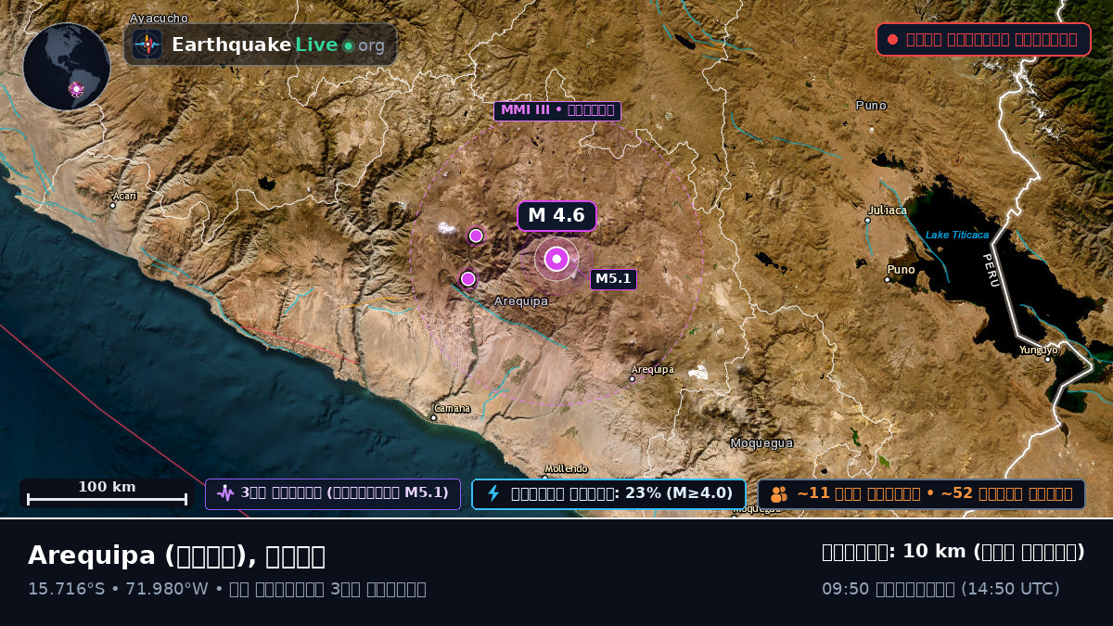
Task: Open the 23% (M≥4.0) probability chip
Action: (608, 493)
